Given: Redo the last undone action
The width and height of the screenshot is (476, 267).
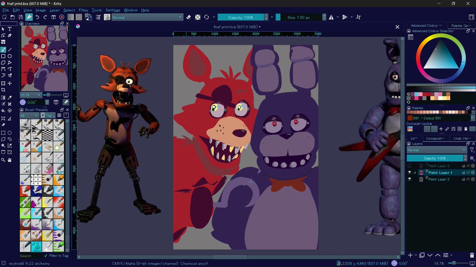Looking at the screenshot, I should 45,17.
